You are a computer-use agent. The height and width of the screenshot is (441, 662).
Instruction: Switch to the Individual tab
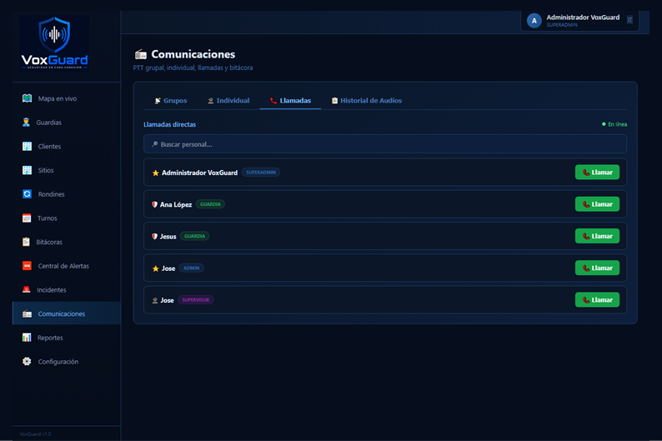tap(228, 100)
